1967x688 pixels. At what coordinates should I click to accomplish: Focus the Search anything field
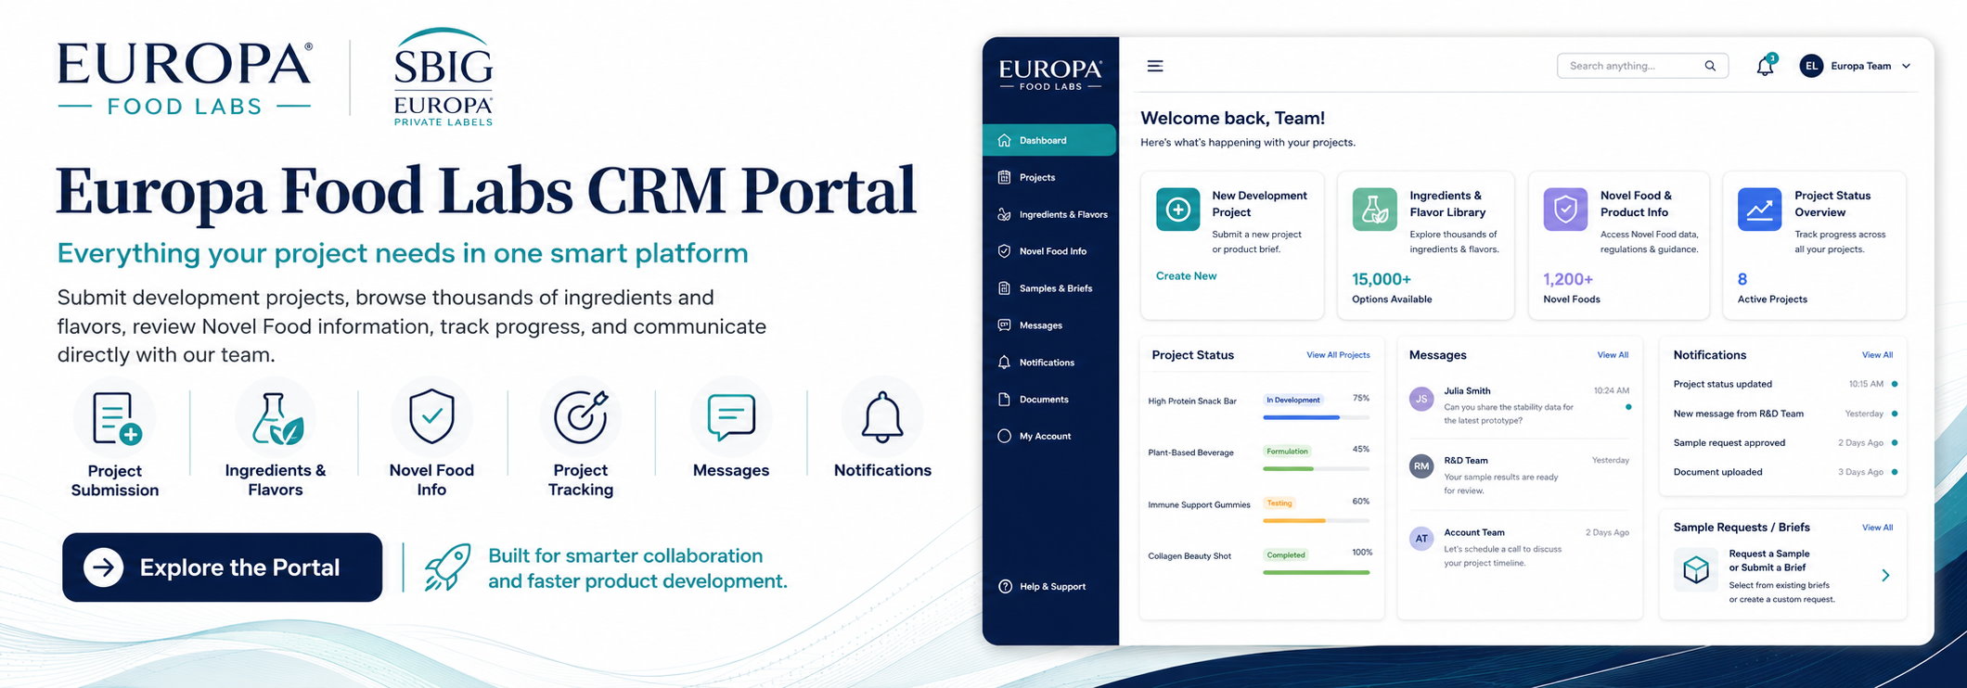coord(1642,66)
